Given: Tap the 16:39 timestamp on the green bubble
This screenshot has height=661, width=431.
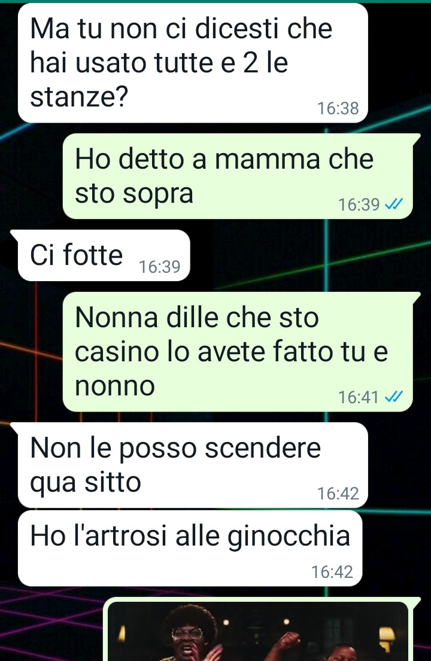Looking at the screenshot, I should [x=359, y=205].
